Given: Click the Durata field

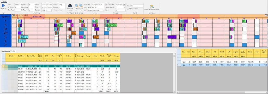Looking at the screenshot, I should 46,10.
